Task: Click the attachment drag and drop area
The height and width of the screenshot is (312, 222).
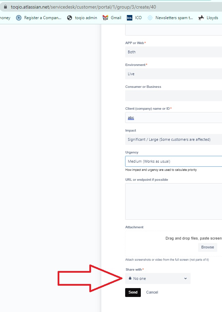Action: click(174, 244)
